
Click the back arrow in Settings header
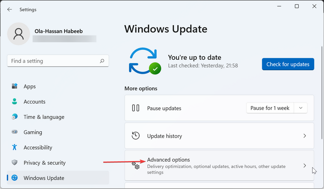coord(10,10)
